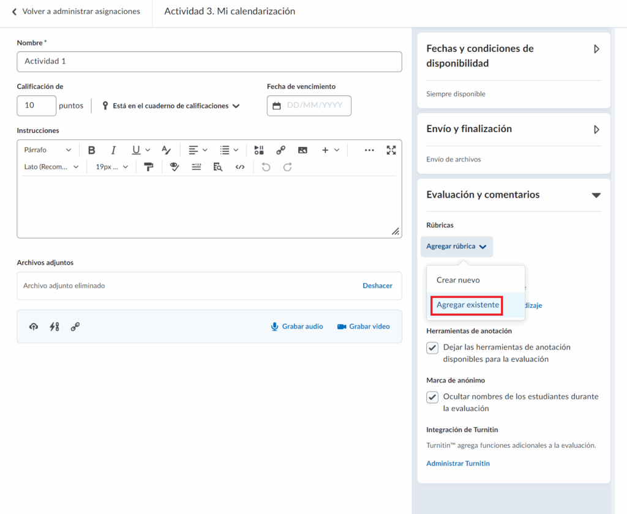The width and height of the screenshot is (627, 514).
Task: Click the Grabar video button
Action: tap(363, 327)
